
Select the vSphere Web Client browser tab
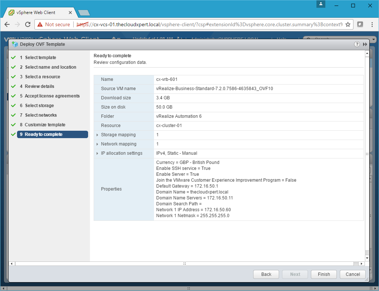coord(36,12)
